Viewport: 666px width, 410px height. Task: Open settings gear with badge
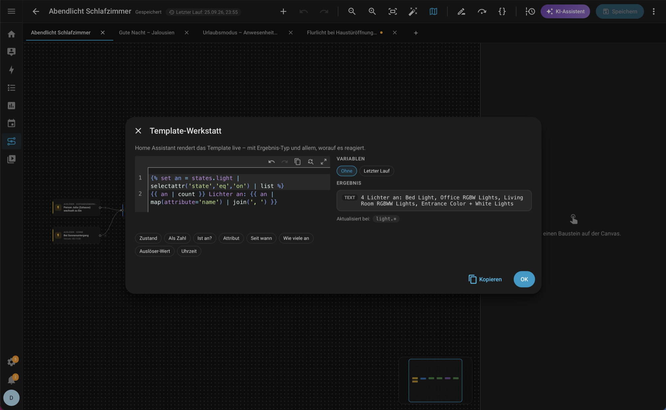pyautogui.click(x=12, y=362)
